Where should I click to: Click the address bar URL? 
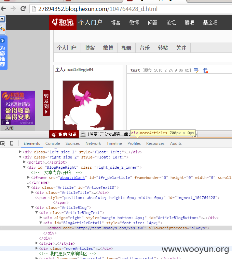coord(98,9)
